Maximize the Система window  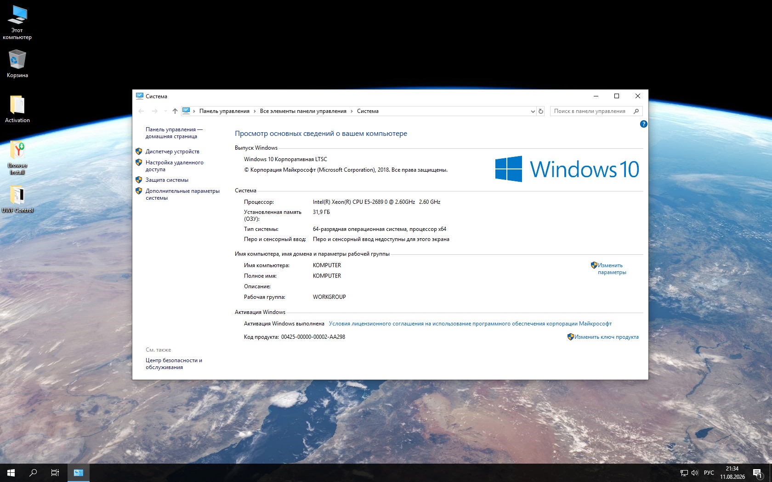point(617,96)
